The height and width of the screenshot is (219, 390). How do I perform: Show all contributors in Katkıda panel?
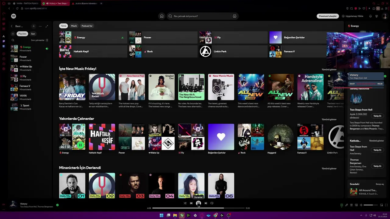(376, 141)
